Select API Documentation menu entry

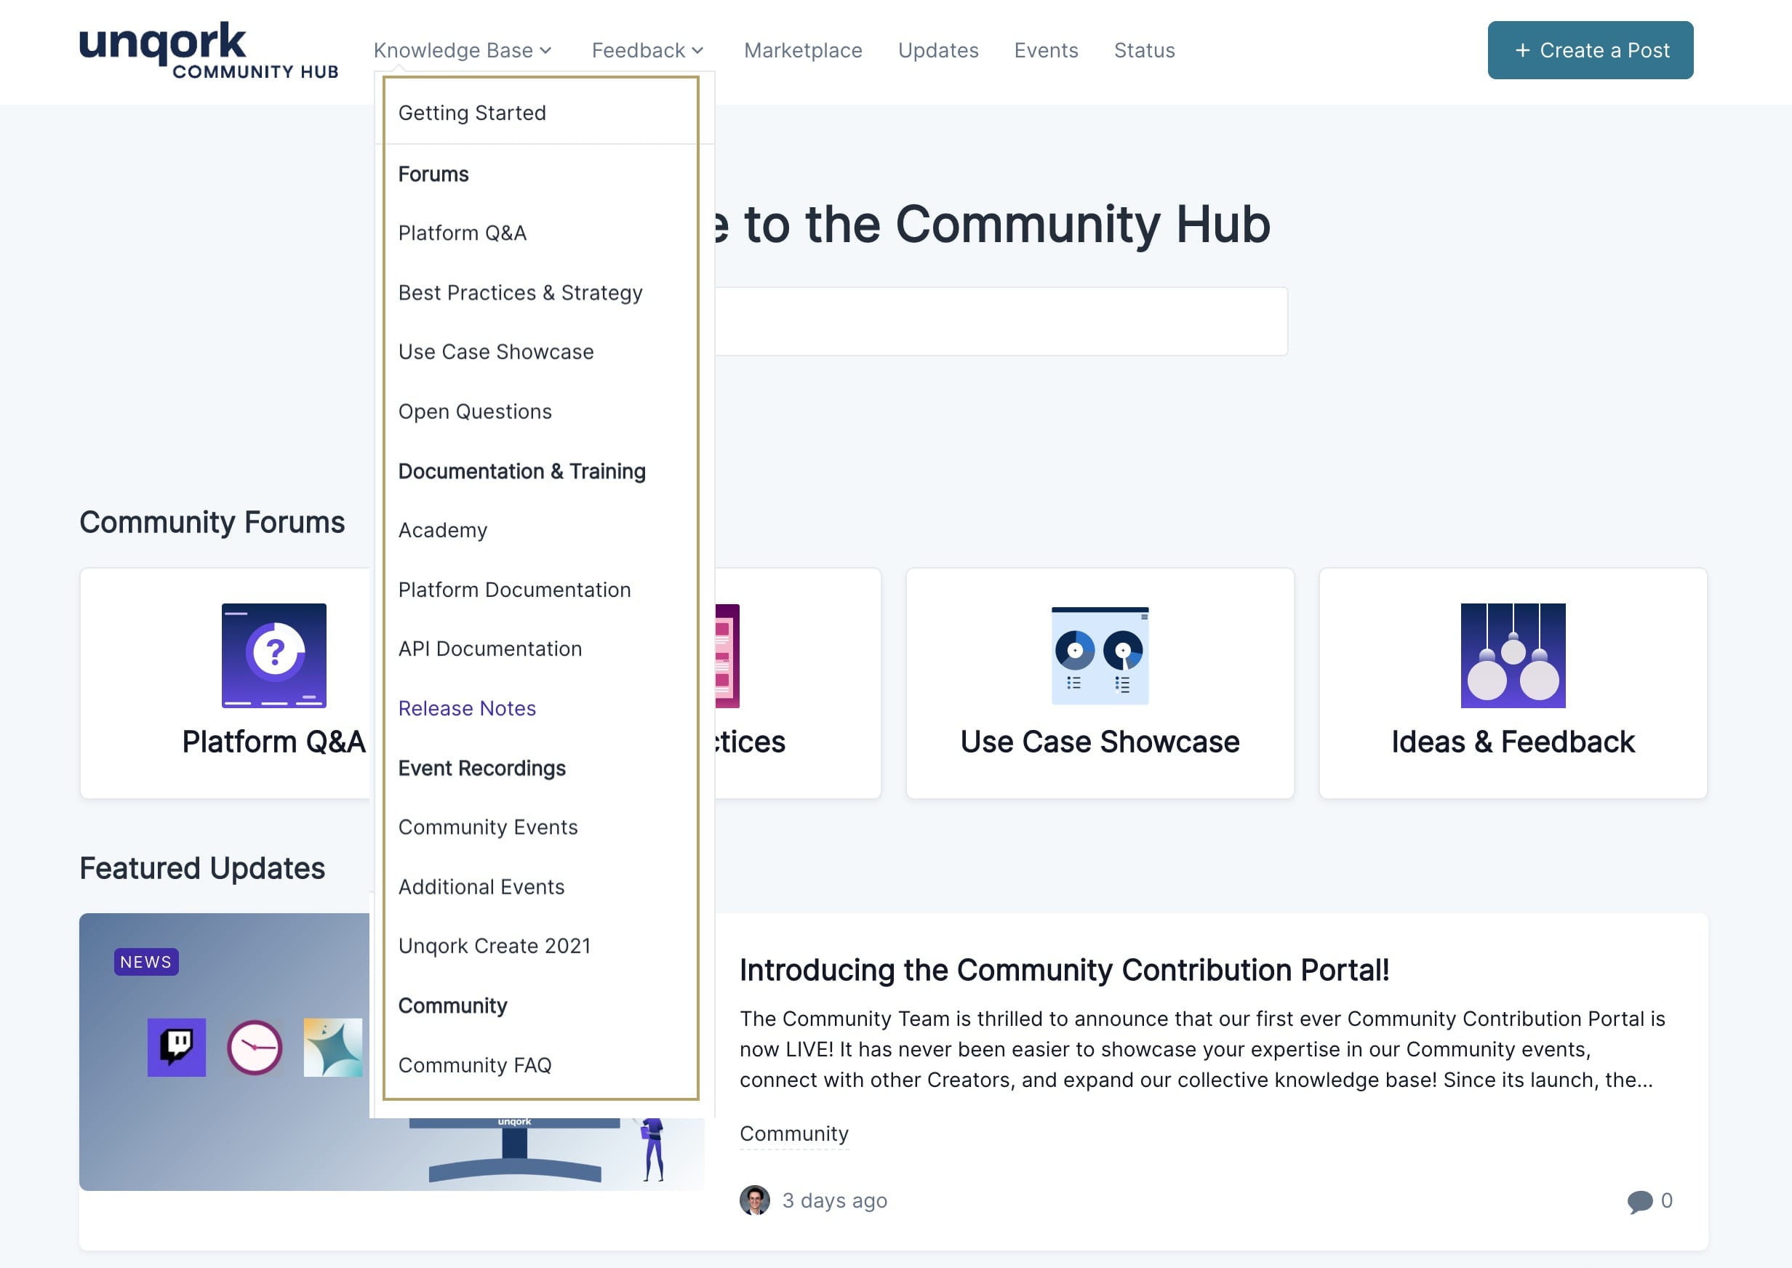(x=490, y=649)
